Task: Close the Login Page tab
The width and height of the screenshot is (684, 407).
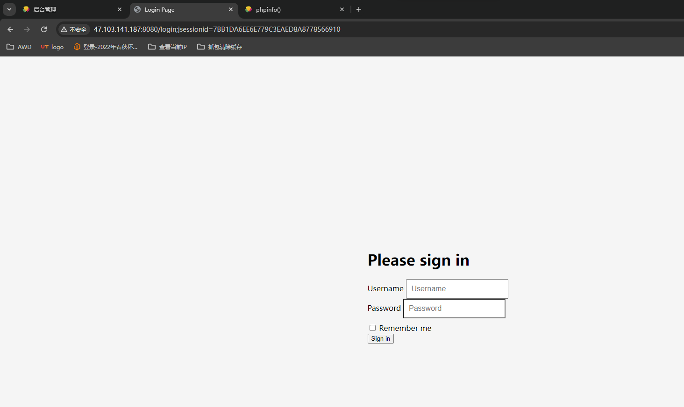Action: (231, 9)
